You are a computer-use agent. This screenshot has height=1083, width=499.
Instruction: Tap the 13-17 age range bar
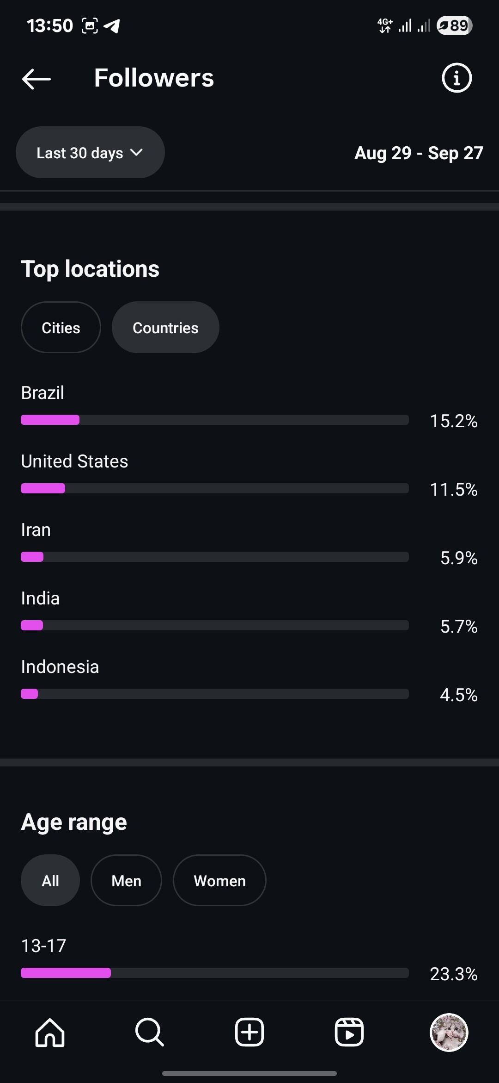[215, 973]
